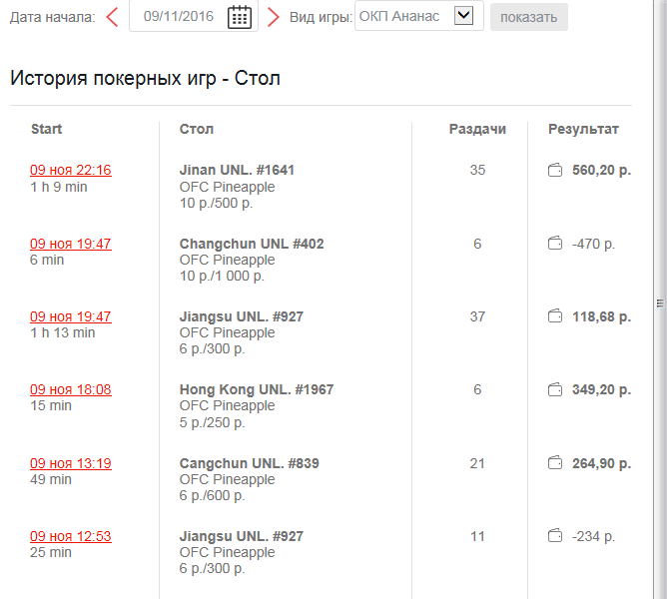This screenshot has height=599, width=667.
Task: Go to previous date with left arrow
Action: 112,17
